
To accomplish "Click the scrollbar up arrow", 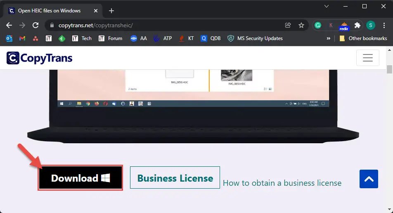I will pos(389,50).
